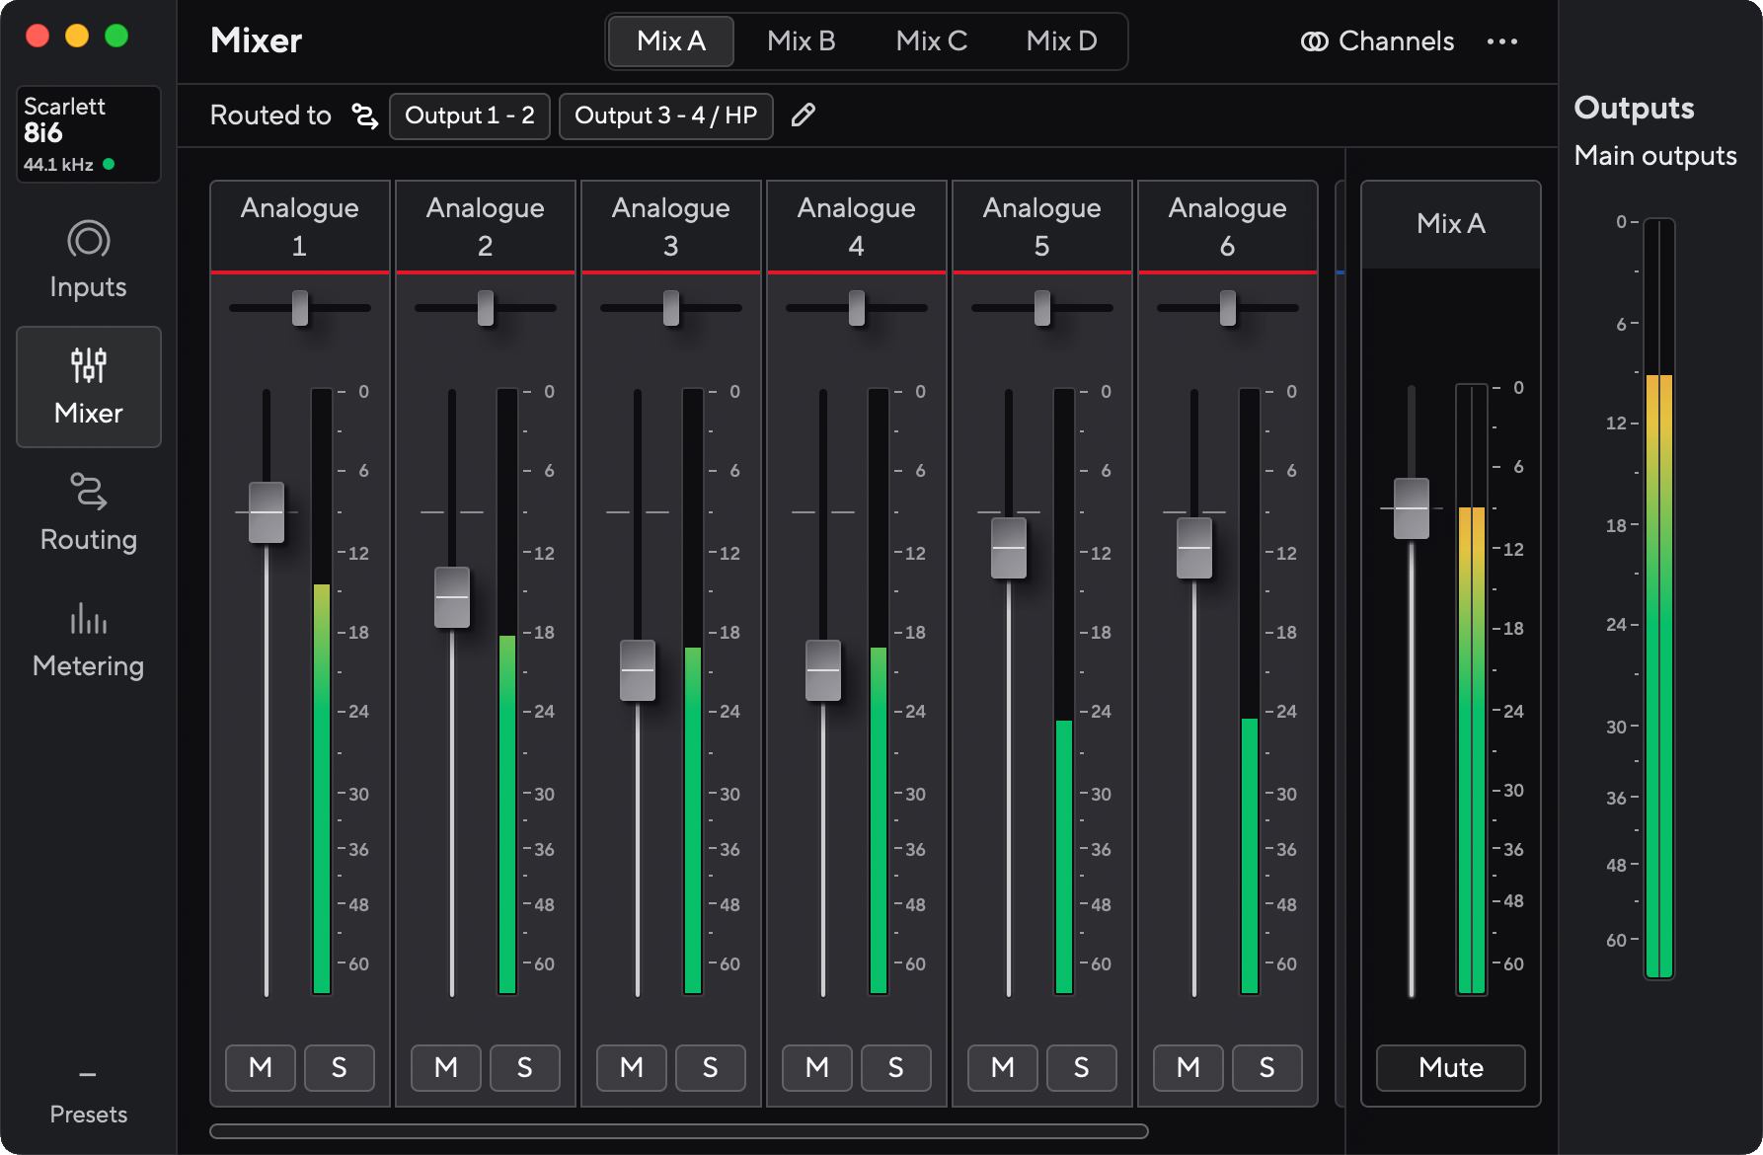Viewport: 1763px width, 1155px height.
Task: Mute Analogue 5 channel
Action: coord(1003,1067)
